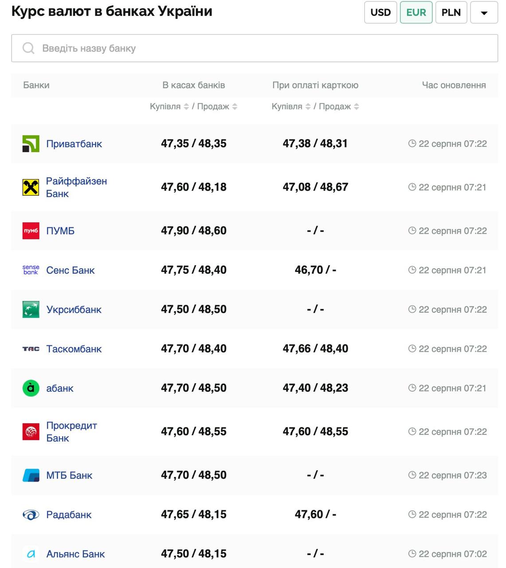Select the PLN currency tab
Image resolution: width=506 pixels, height=568 pixels.
pos(451,12)
